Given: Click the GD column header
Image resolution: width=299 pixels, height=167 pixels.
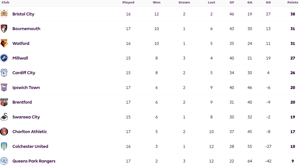Looking at the screenshot, I should (x=268, y=2).
